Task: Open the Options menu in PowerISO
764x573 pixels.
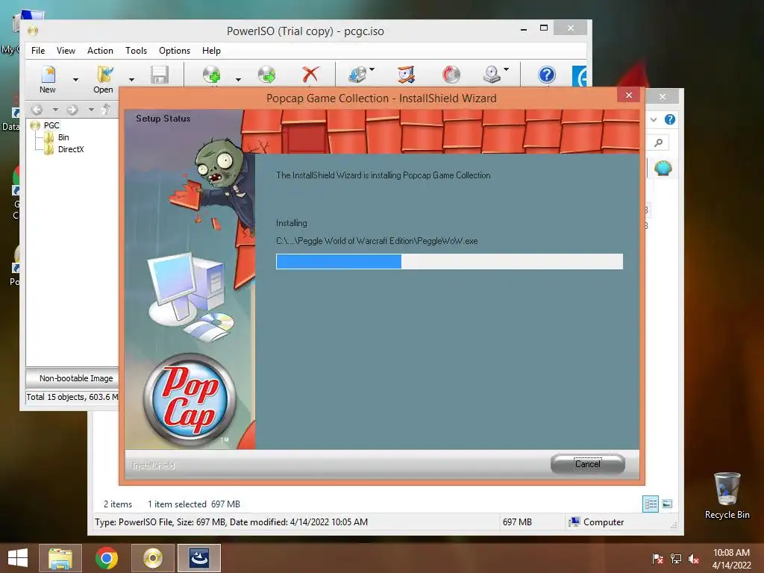Action: [x=175, y=51]
